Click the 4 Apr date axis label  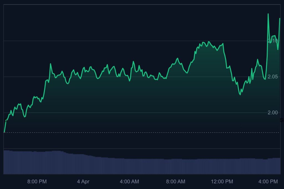pyautogui.click(x=83, y=182)
